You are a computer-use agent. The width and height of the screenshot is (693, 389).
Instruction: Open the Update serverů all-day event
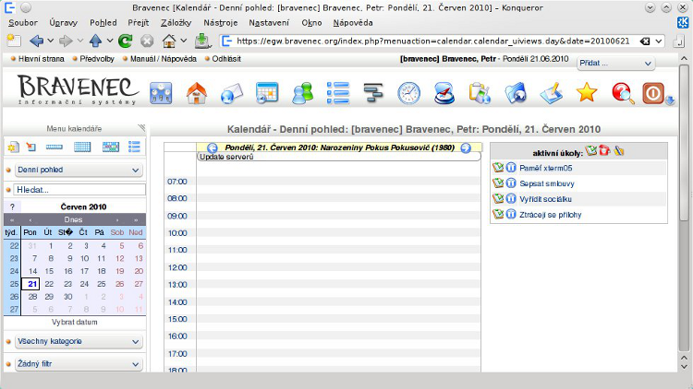coord(338,157)
